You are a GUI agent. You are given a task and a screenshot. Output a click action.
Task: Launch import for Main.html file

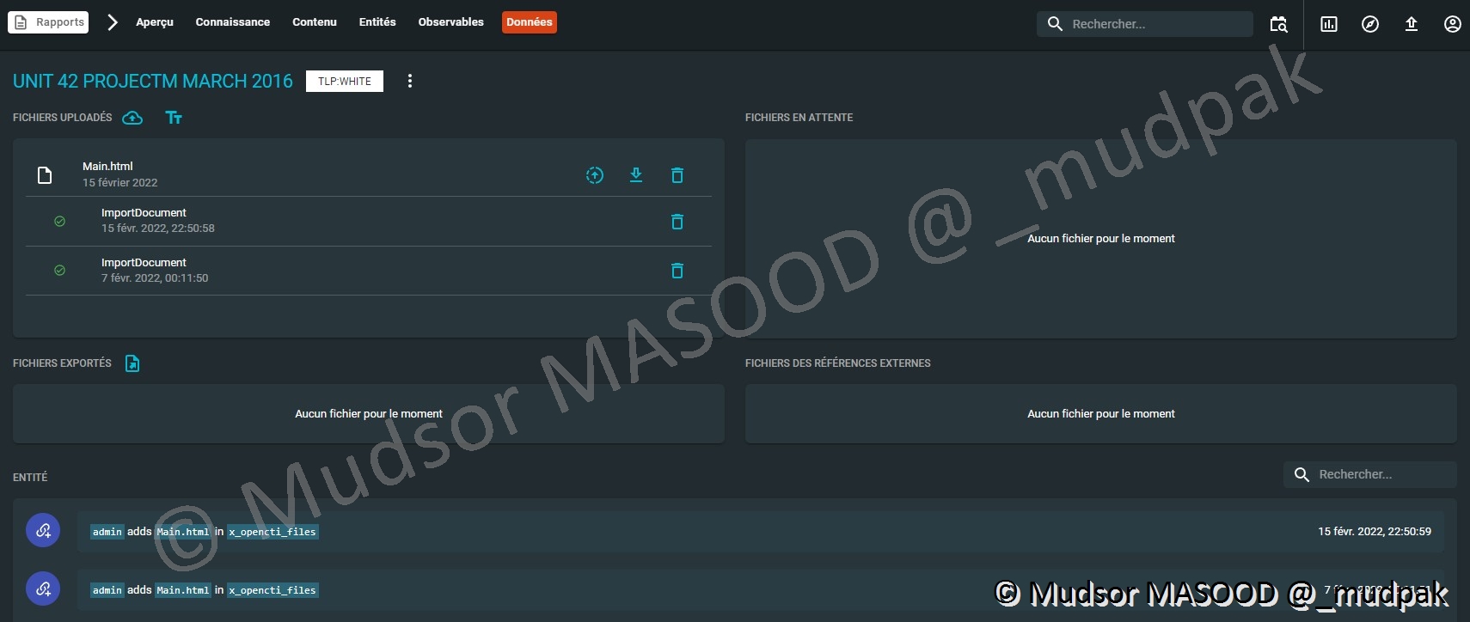click(x=594, y=175)
